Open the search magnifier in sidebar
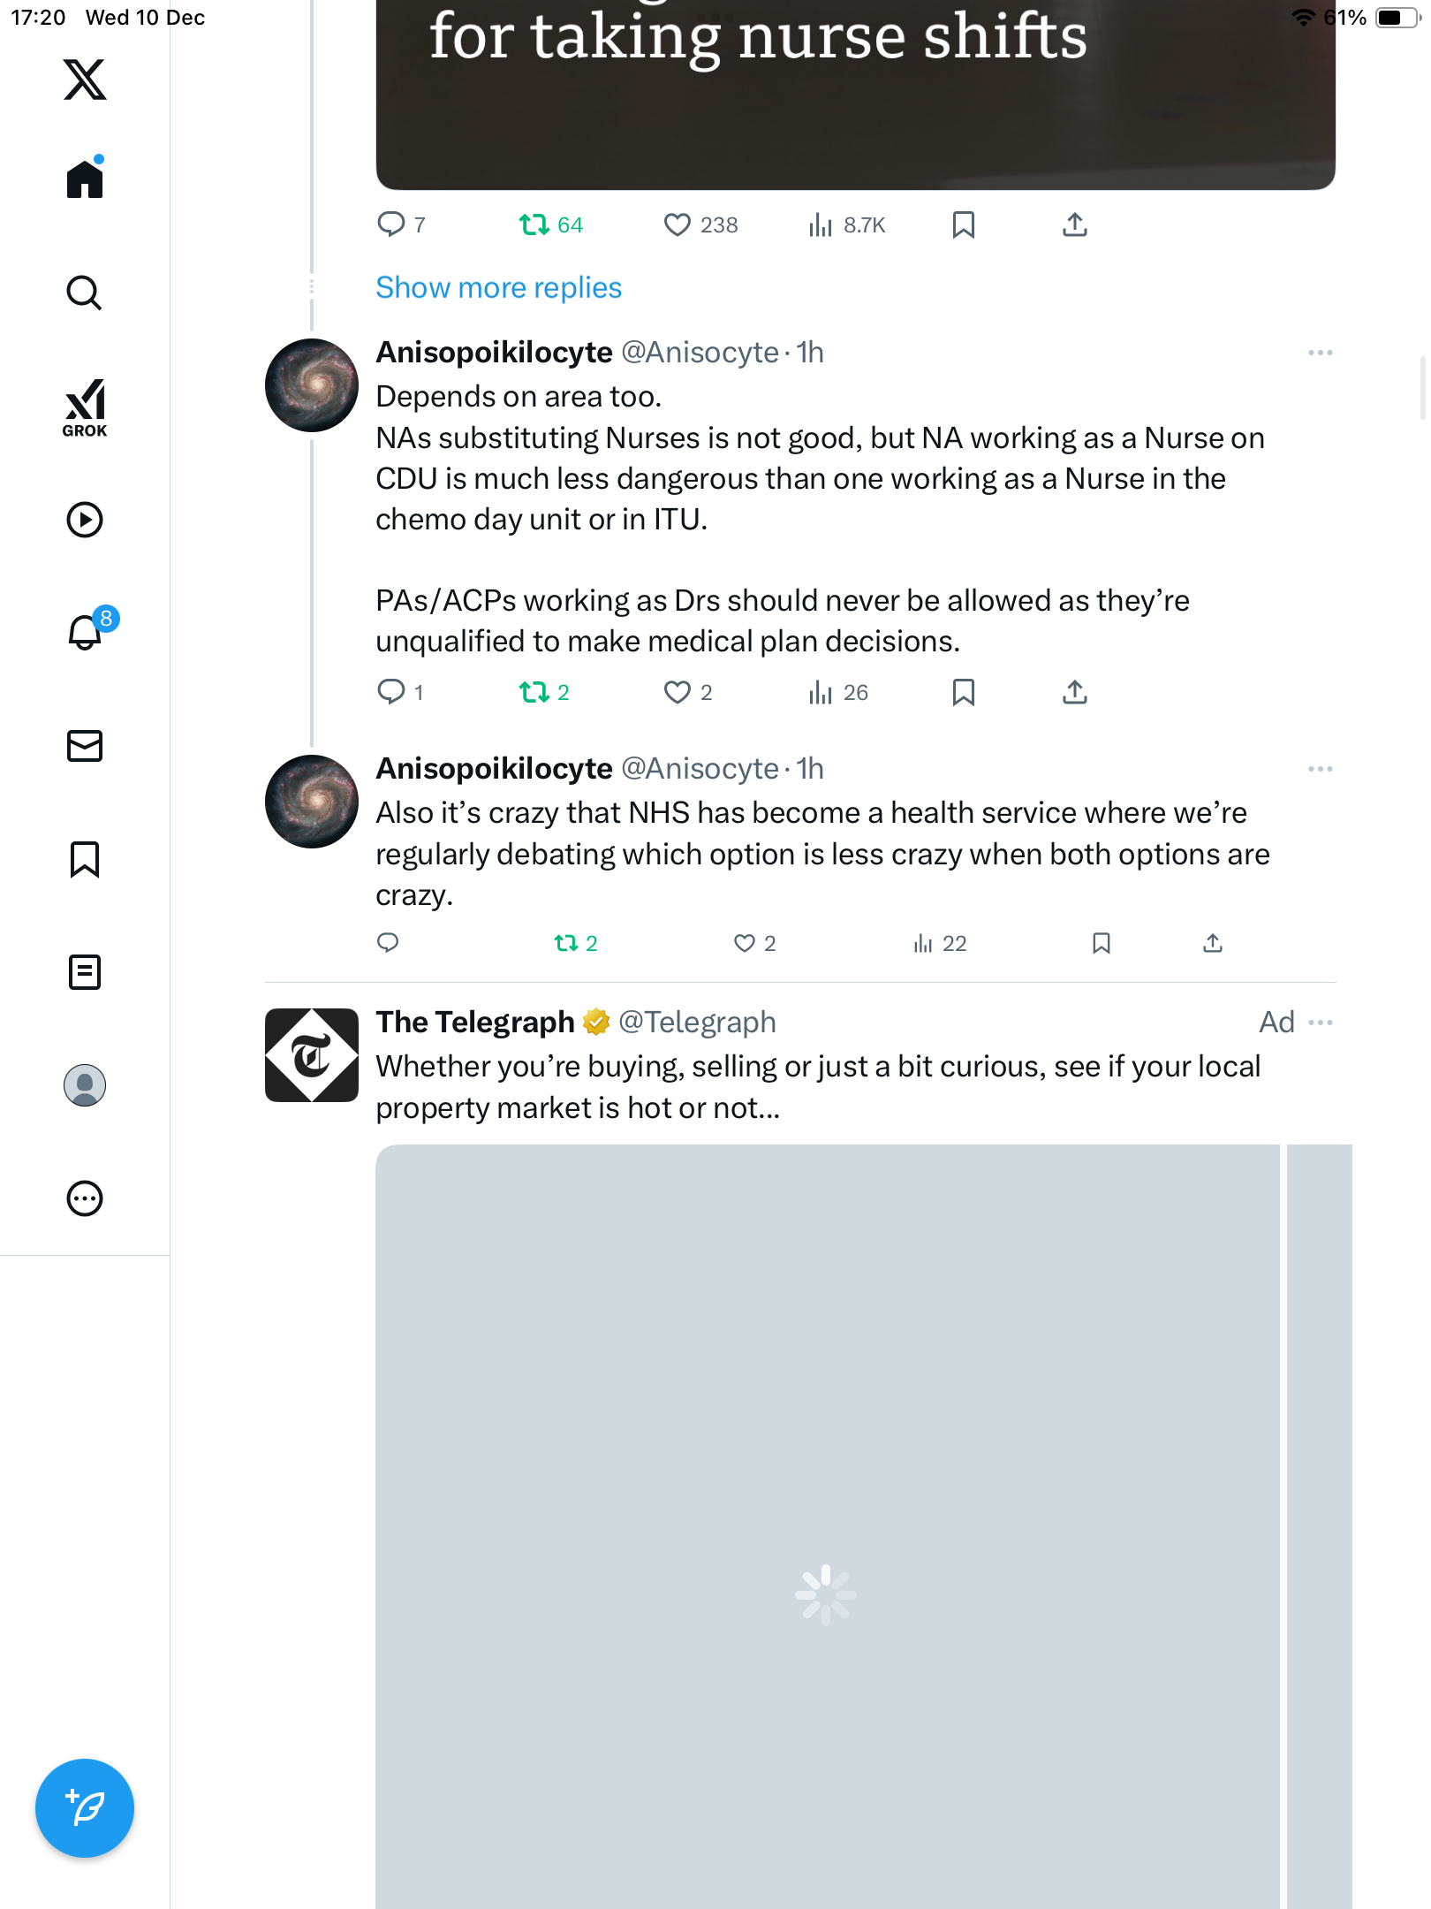This screenshot has height=1909, width=1431. pos(85,293)
